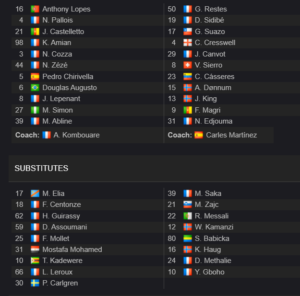This screenshot has height=296, width=300.
Task: Click Chile flag next to G. Suazo
Action: tap(187, 32)
